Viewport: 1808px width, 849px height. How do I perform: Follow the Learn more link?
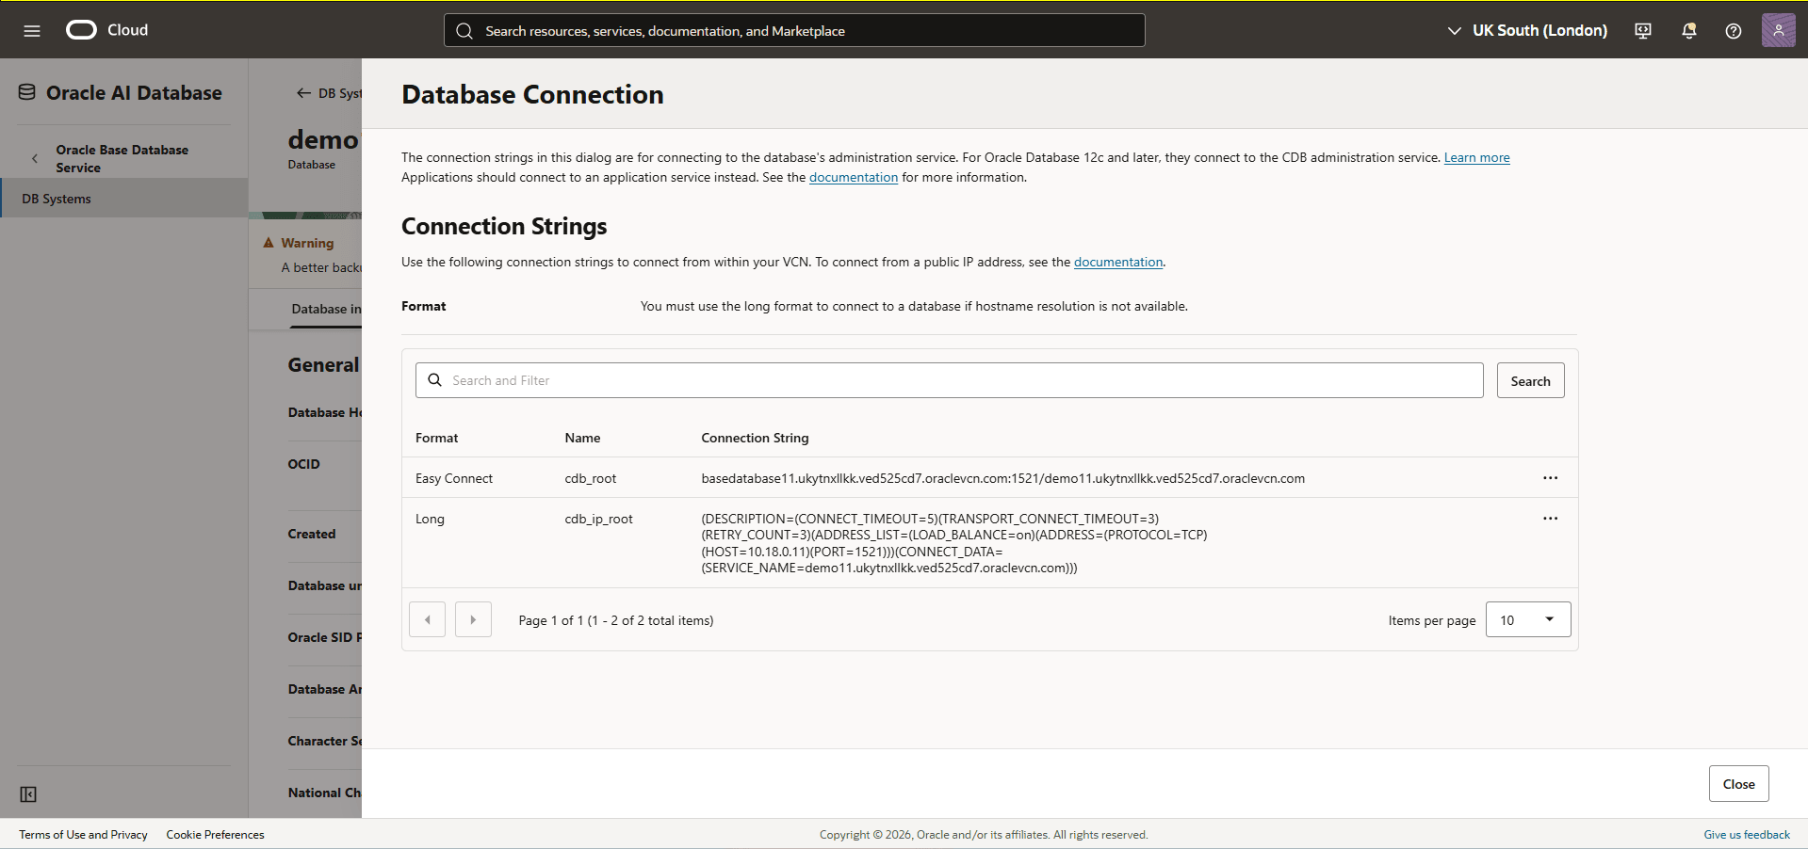pos(1476,157)
